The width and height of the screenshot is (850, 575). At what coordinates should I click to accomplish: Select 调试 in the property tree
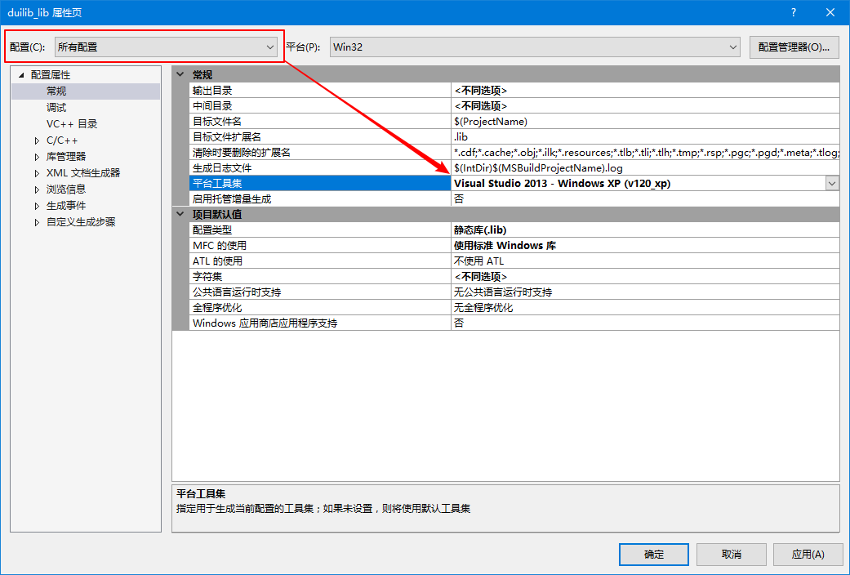(56, 108)
